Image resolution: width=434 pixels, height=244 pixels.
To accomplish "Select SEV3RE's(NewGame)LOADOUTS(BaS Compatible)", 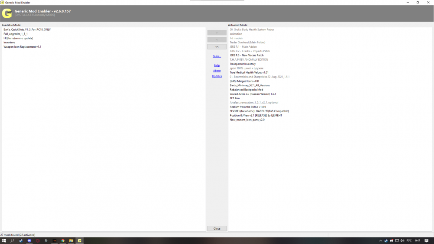I will (x=259, y=111).
